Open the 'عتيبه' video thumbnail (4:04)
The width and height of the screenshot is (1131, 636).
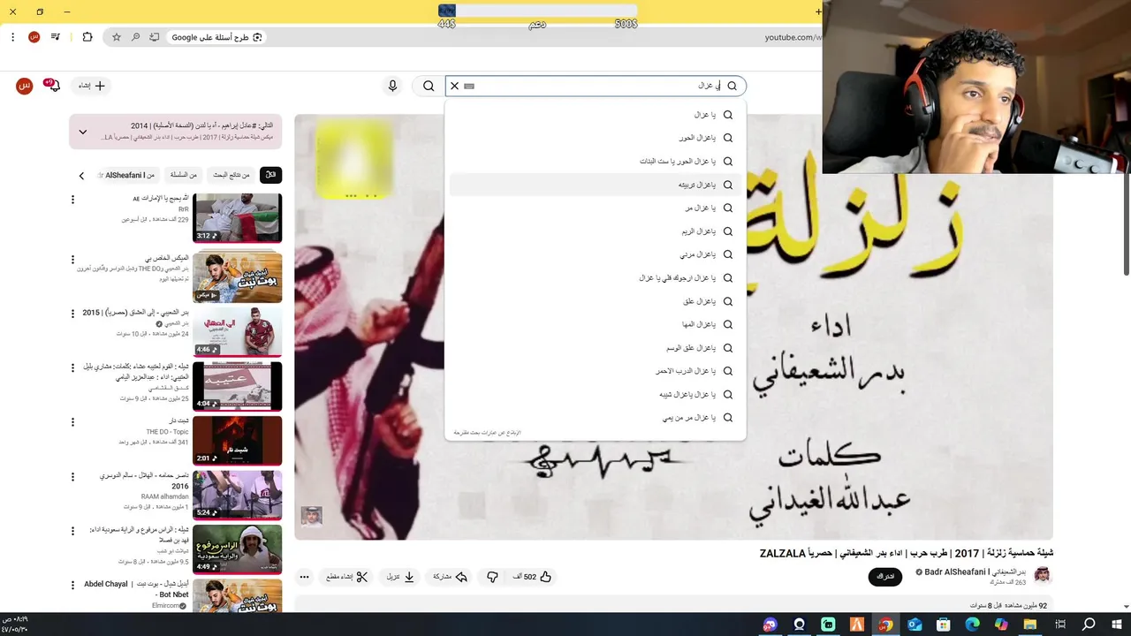238,386
